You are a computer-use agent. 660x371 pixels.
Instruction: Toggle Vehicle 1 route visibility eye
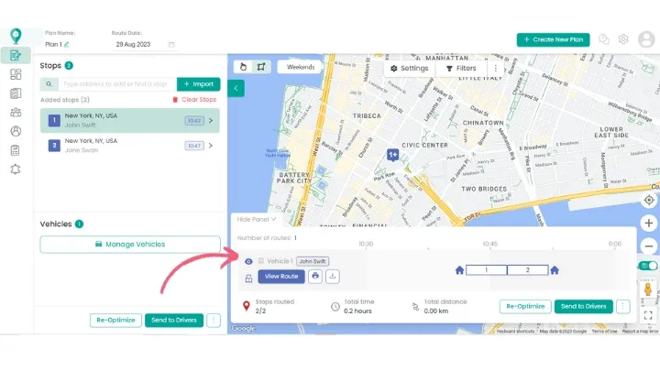click(x=248, y=262)
